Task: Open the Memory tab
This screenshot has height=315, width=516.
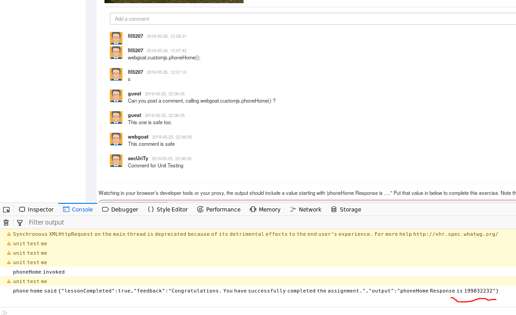Action: (x=265, y=210)
